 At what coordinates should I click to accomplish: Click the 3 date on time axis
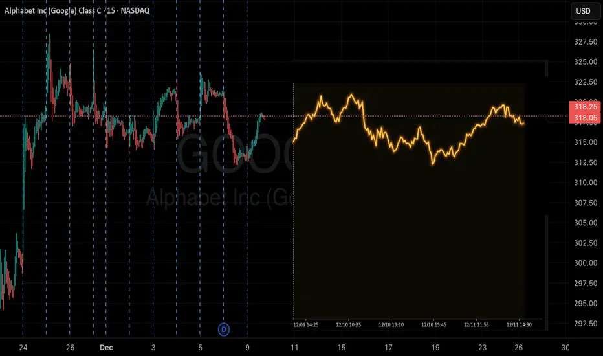coord(153,348)
